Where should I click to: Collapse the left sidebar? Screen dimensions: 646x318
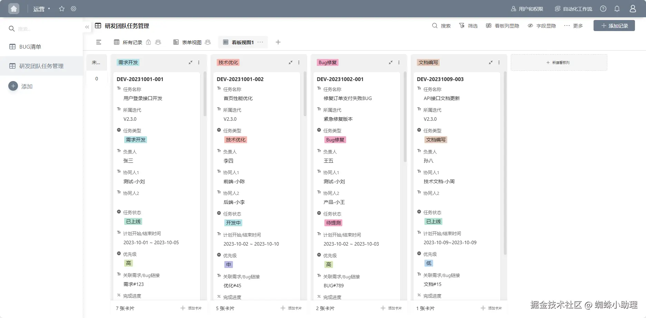click(x=87, y=27)
